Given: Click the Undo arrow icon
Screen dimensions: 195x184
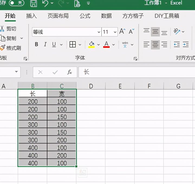Looking at the screenshot, I should 45,3.
